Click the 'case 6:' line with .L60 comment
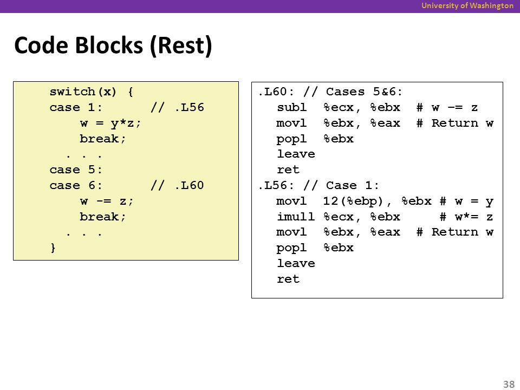 coord(127,185)
